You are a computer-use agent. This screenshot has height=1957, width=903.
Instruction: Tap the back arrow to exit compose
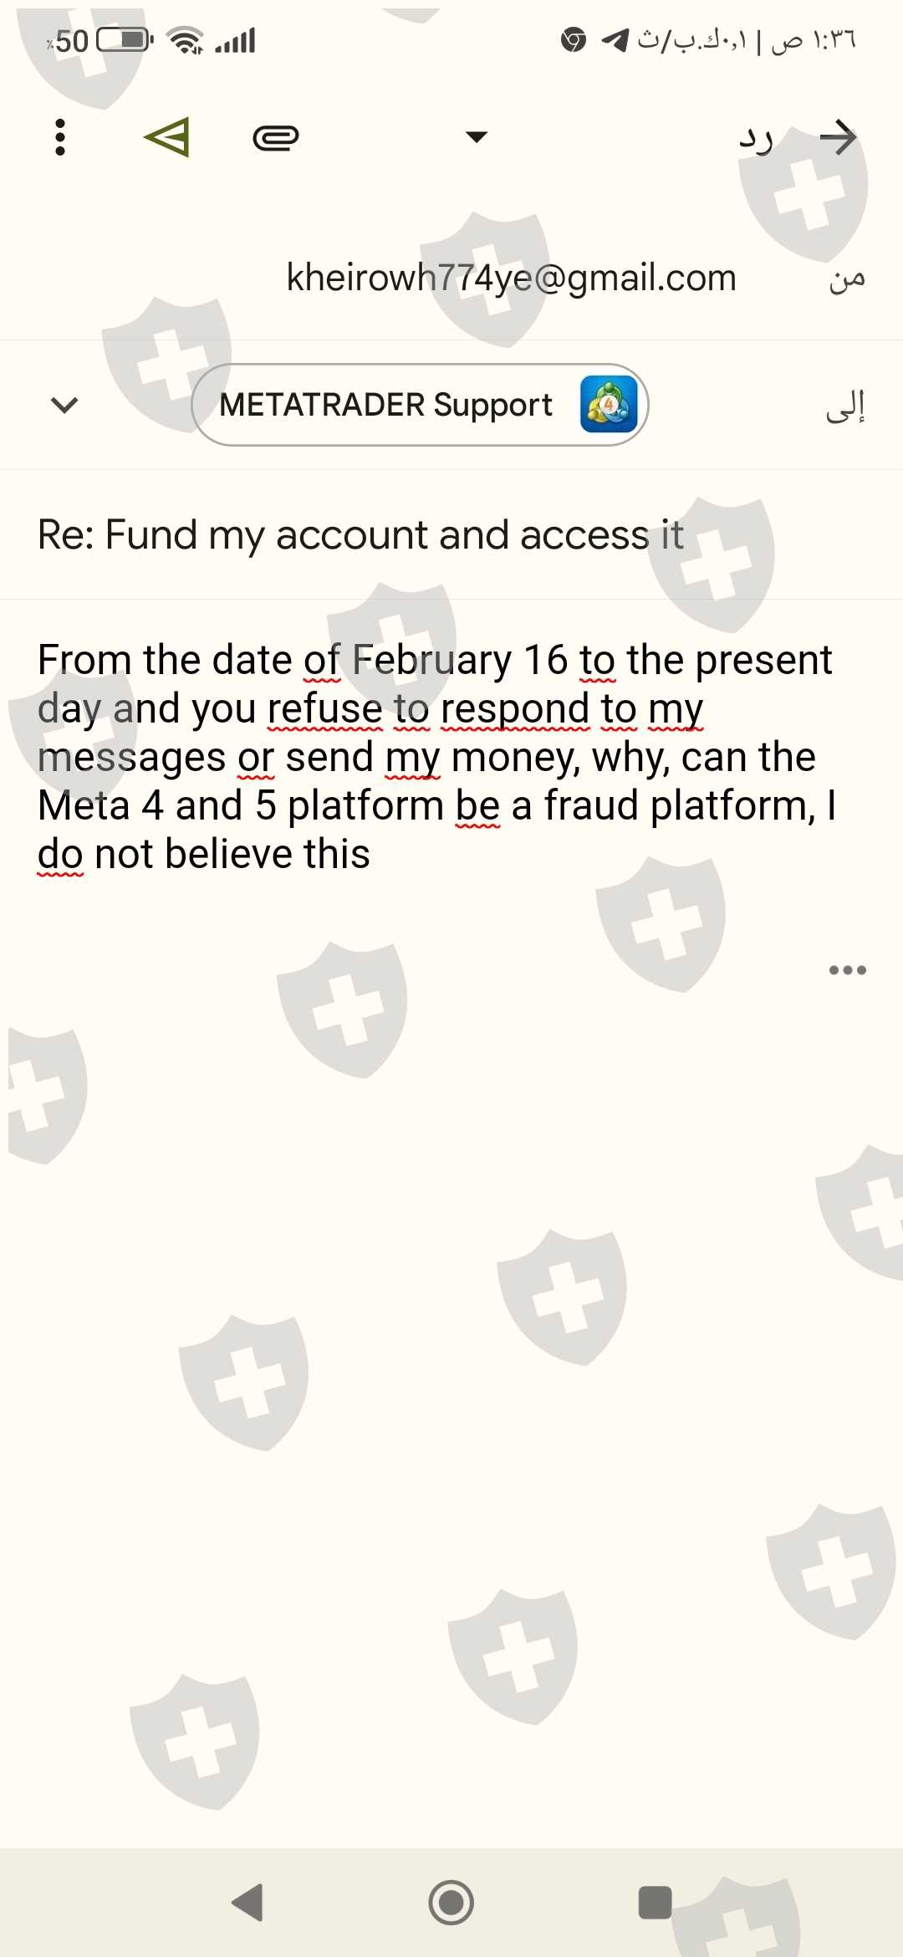click(x=838, y=137)
